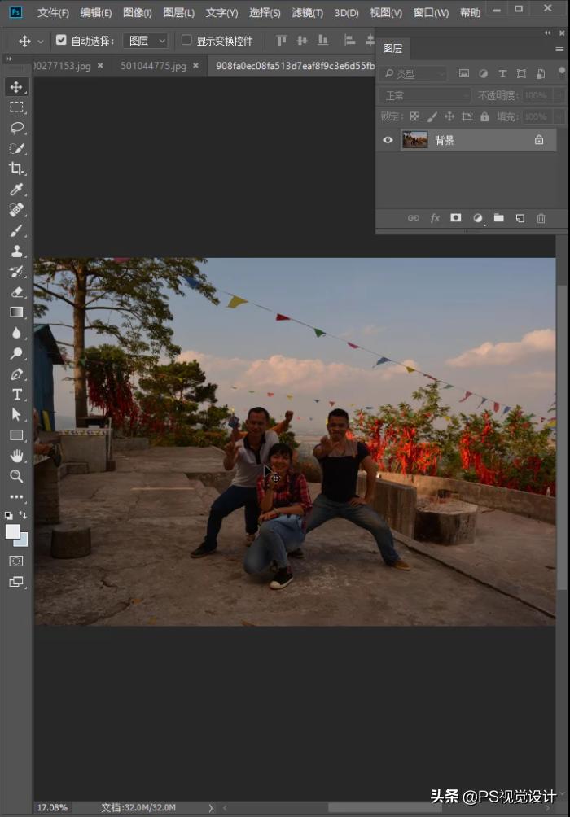Hide the 背景 layer with eye icon
The width and height of the screenshot is (570, 817).
[388, 140]
